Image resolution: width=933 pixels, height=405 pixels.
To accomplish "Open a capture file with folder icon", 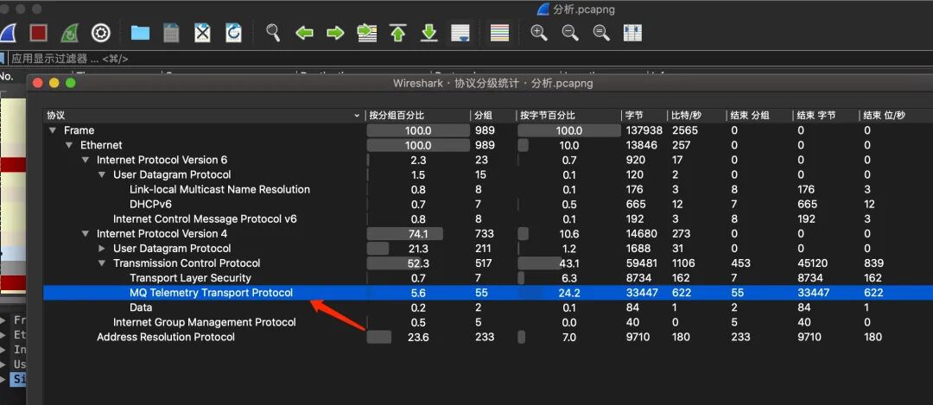I will point(140,33).
